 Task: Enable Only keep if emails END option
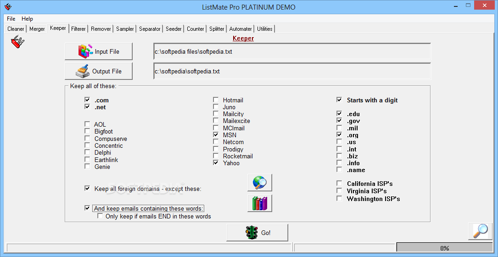[x=101, y=216]
